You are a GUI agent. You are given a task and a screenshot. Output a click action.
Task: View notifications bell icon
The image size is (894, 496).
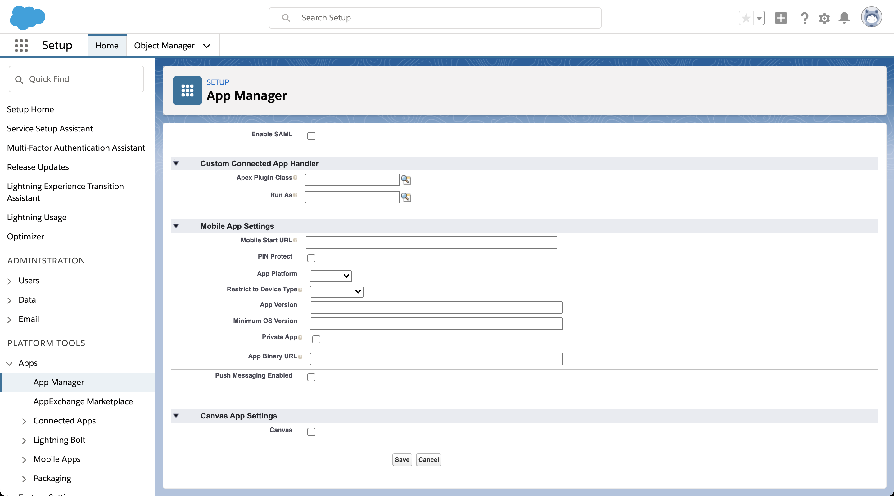[844, 18]
